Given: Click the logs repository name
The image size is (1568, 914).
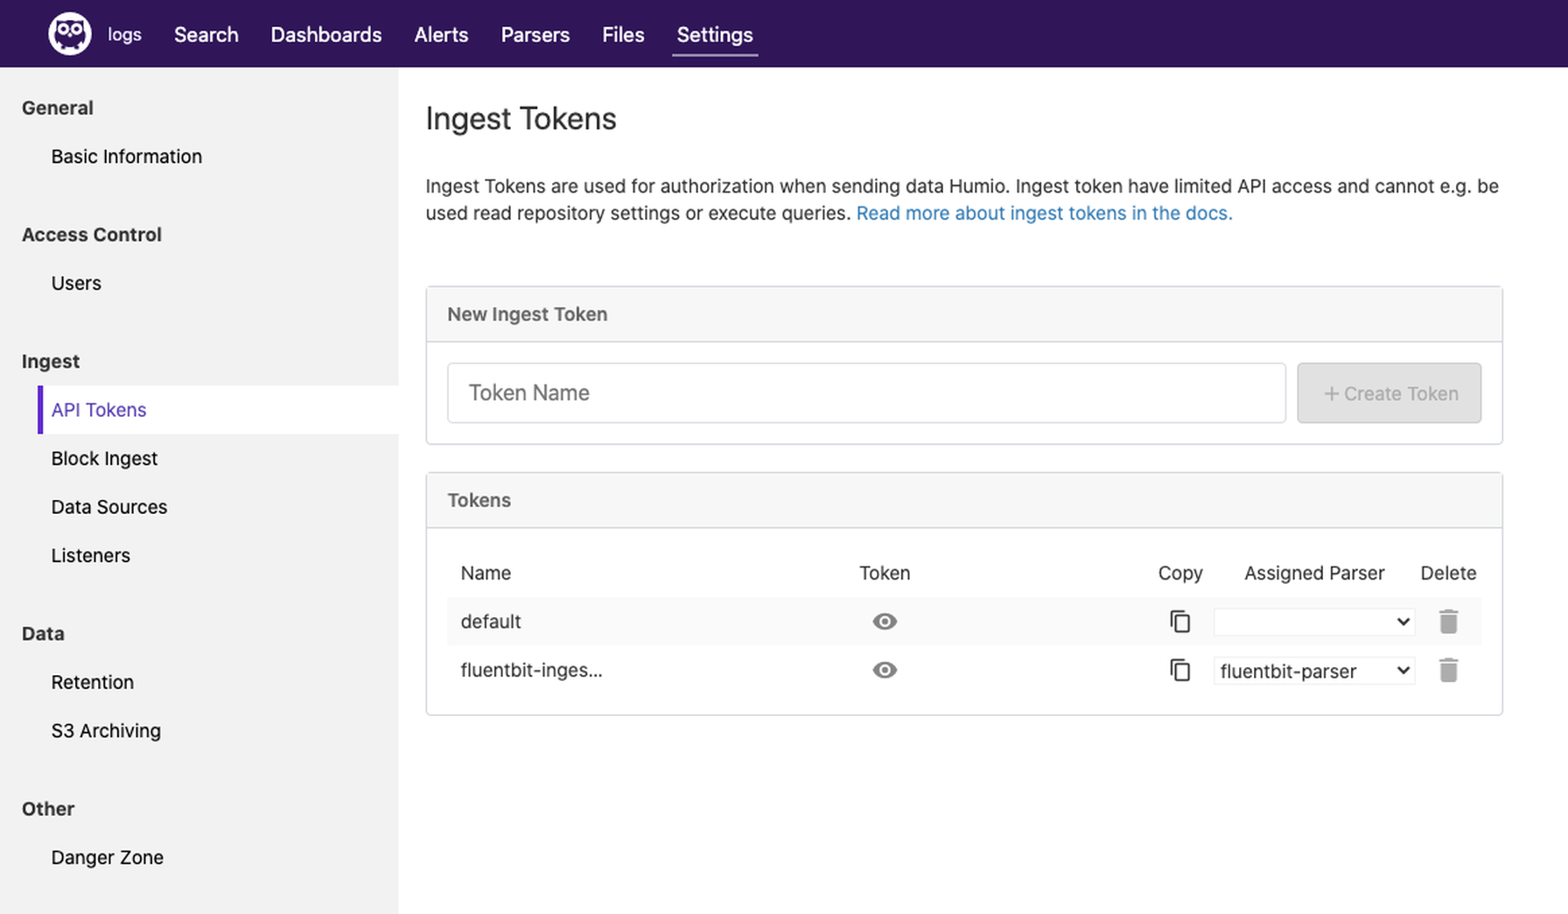Looking at the screenshot, I should [x=124, y=34].
